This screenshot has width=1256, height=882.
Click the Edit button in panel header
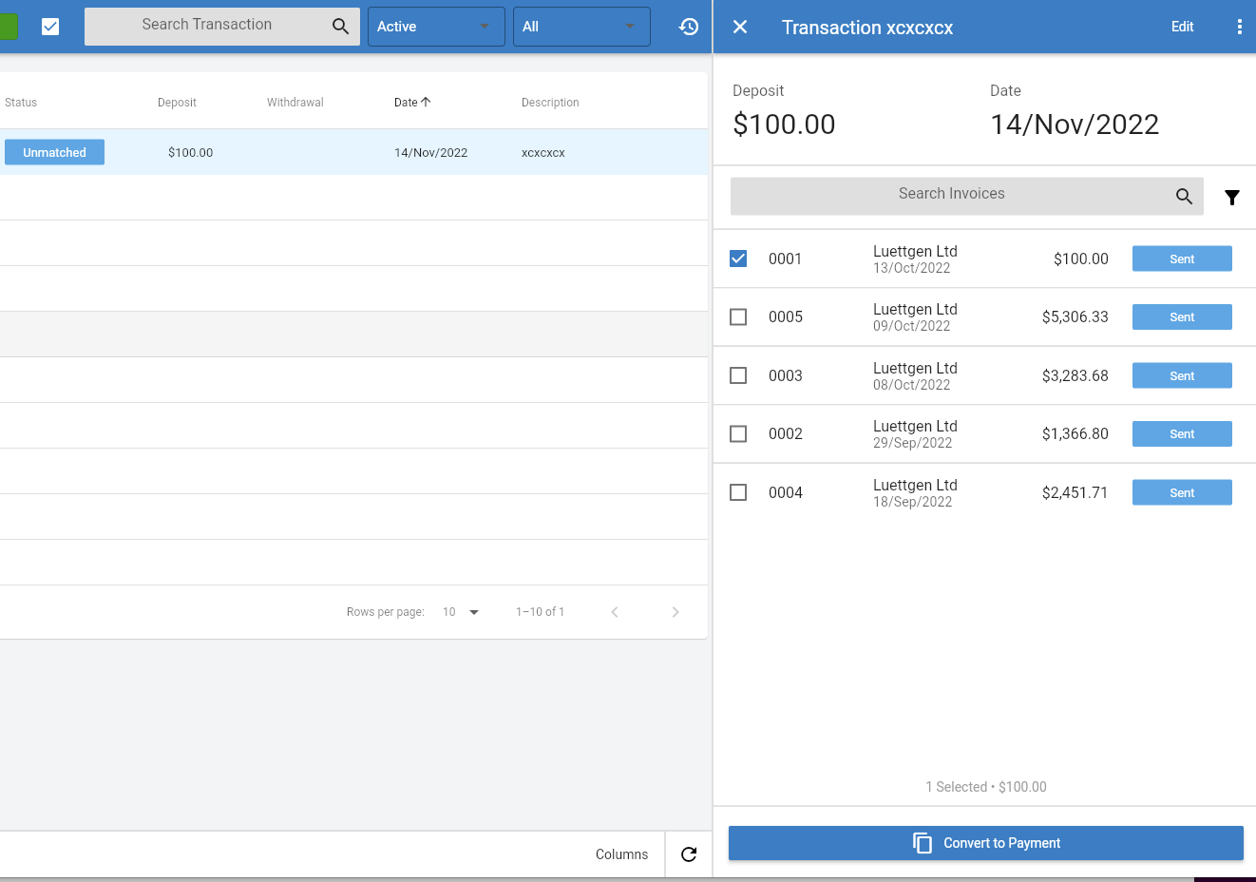coord(1182,27)
